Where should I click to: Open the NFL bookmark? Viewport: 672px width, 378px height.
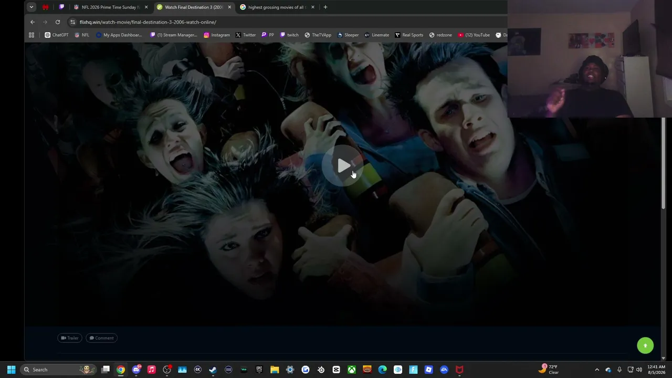click(82, 35)
